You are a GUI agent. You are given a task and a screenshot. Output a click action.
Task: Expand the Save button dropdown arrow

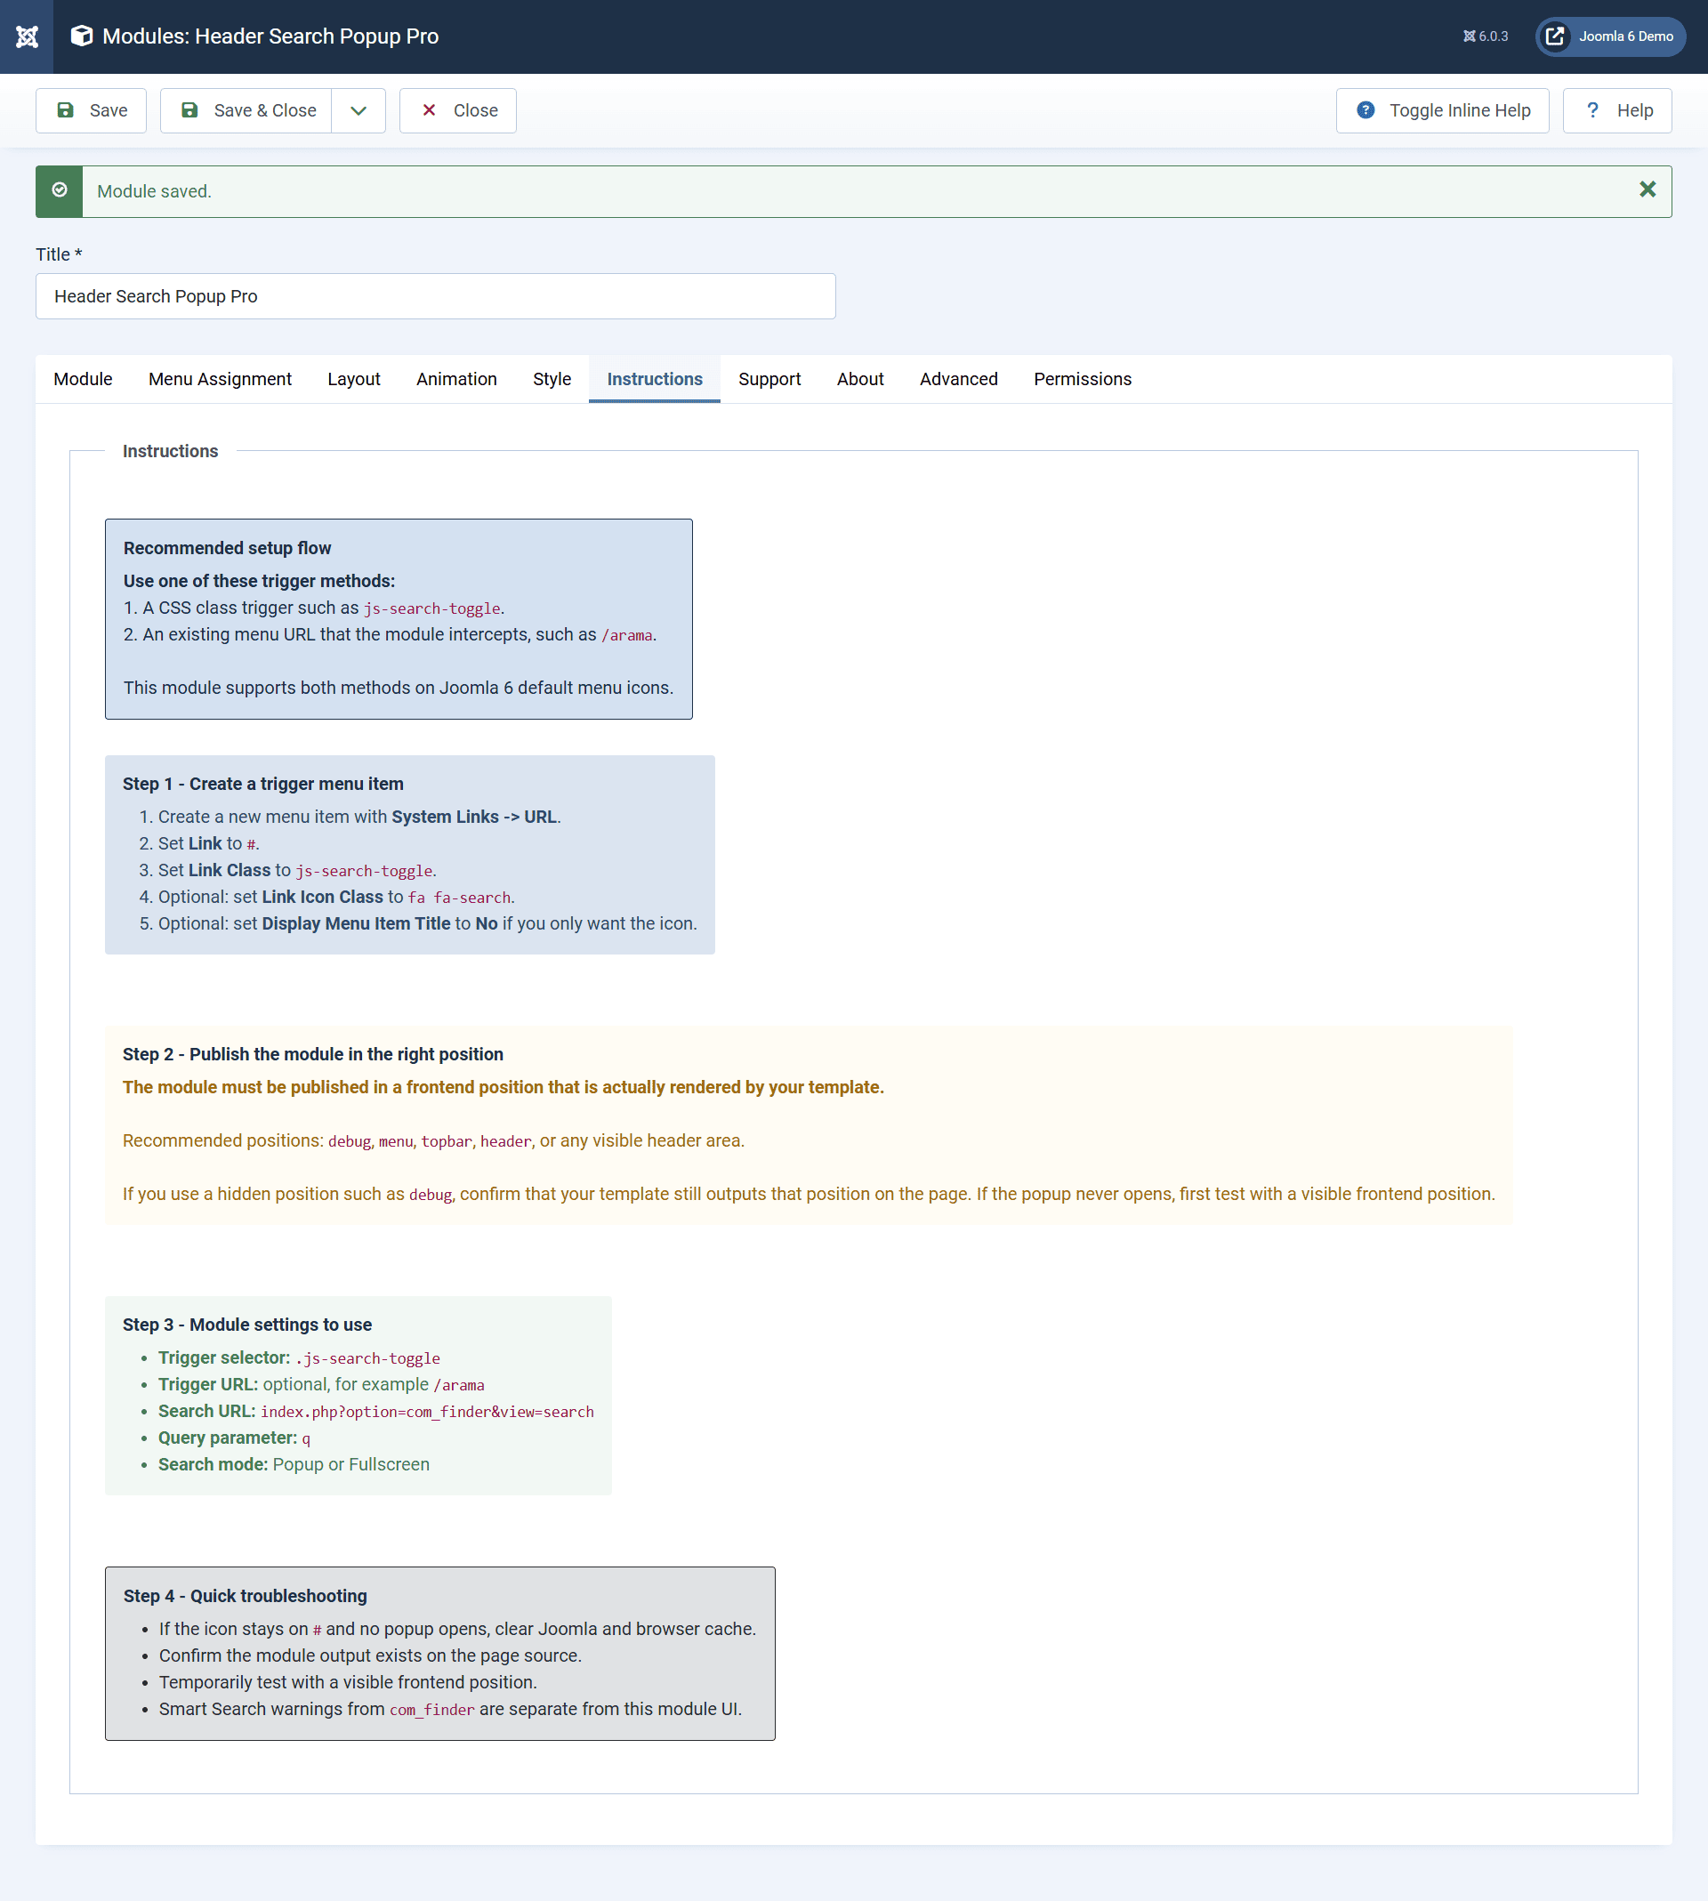click(x=359, y=109)
